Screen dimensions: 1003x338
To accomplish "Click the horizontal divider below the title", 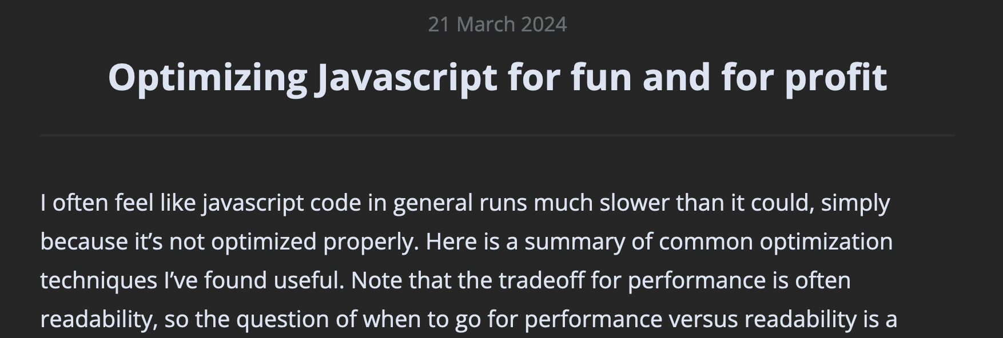I will pos(497,135).
